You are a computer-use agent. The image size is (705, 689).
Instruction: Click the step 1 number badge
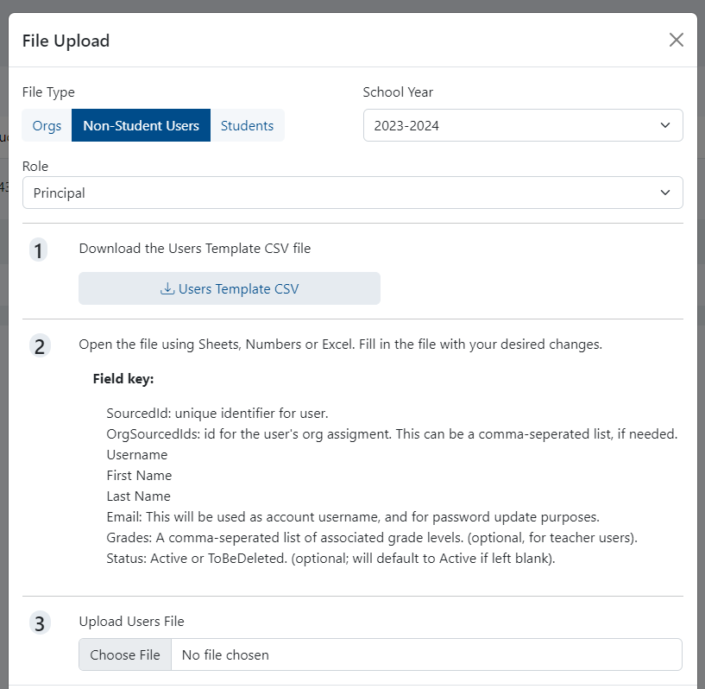[x=39, y=250]
